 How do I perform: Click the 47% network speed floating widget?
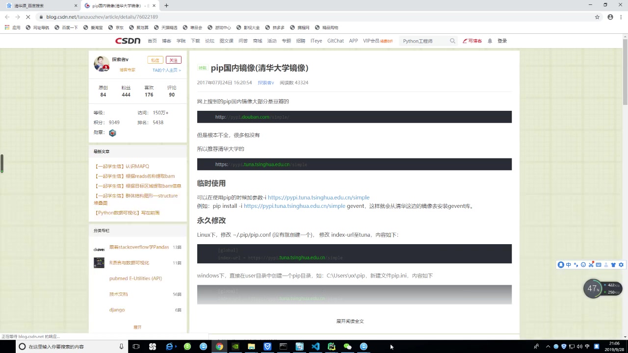coord(593,288)
